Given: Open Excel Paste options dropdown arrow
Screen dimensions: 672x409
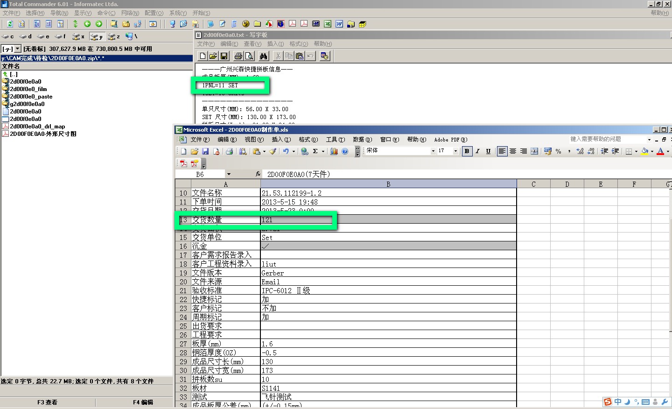Looking at the screenshot, I should (x=264, y=151).
